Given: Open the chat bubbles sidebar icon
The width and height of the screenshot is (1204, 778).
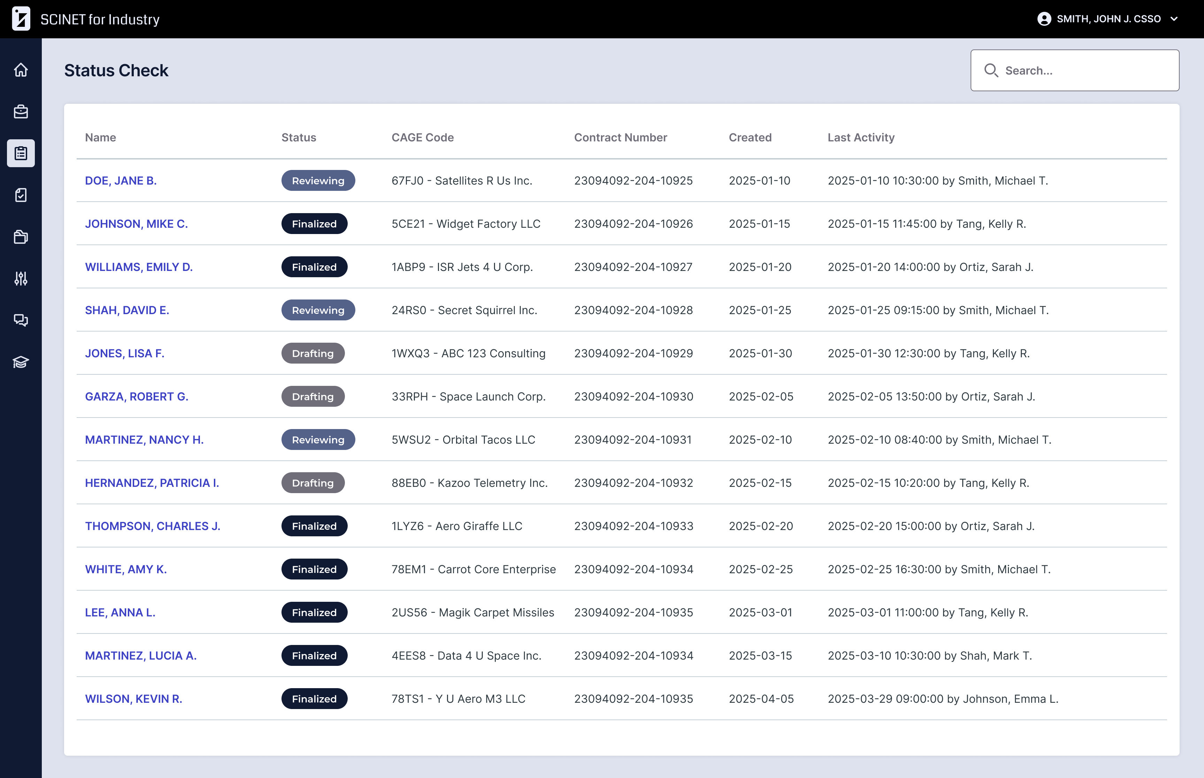Looking at the screenshot, I should (21, 320).
